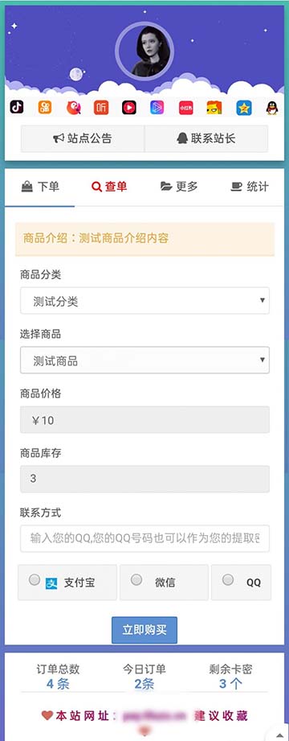This screenshot has width=289, height=741.
Task: Click the 站点公告 button
Action: tap(83, 138)
